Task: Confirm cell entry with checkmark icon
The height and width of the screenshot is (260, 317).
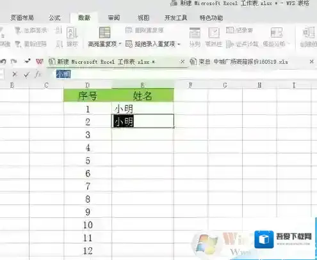Action: point(26,74)
